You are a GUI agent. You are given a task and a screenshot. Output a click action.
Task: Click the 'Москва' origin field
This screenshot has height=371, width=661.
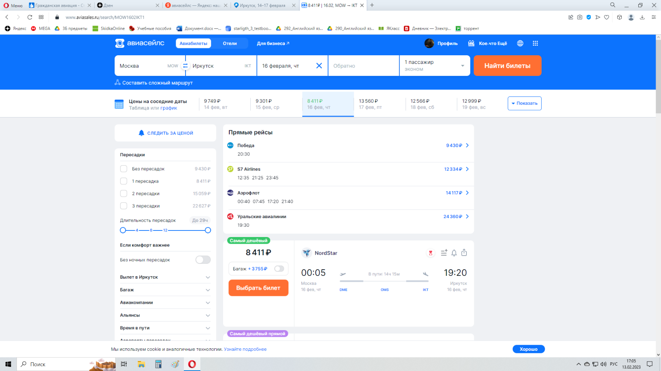(x=150, y=66)
